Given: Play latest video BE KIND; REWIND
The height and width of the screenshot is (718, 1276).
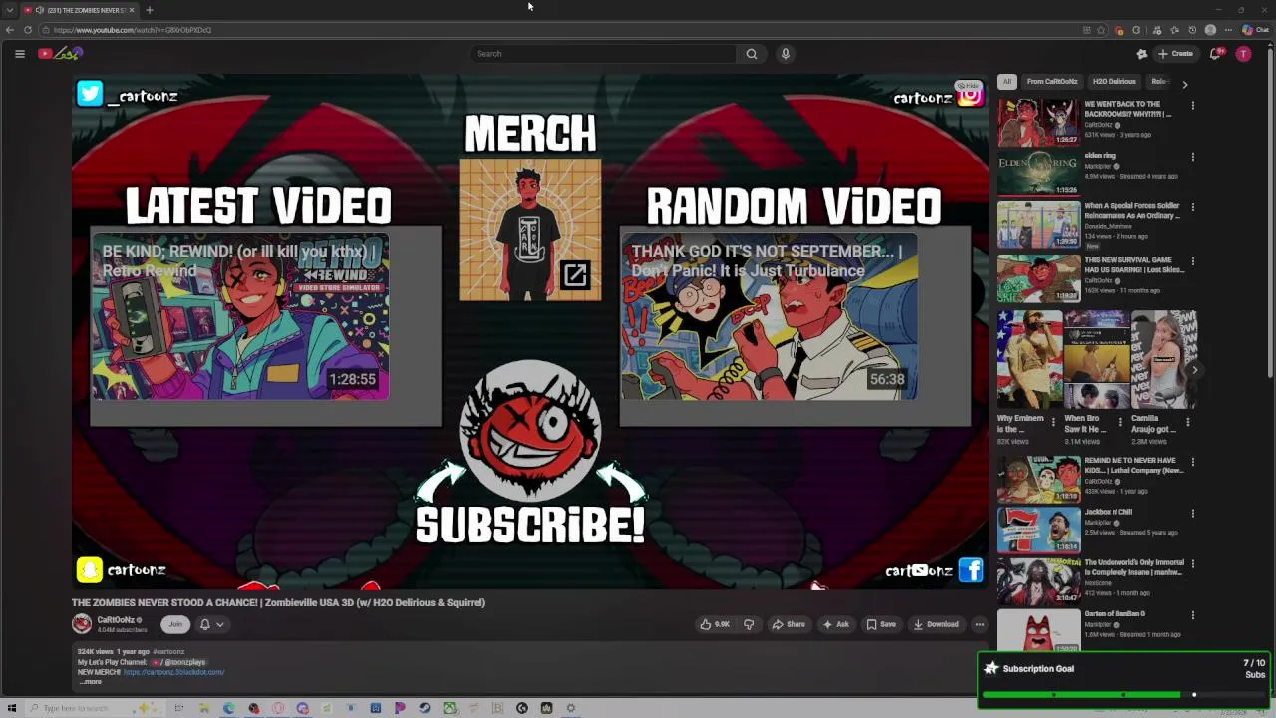Looking at the screenshot, I should click(240, 317).
